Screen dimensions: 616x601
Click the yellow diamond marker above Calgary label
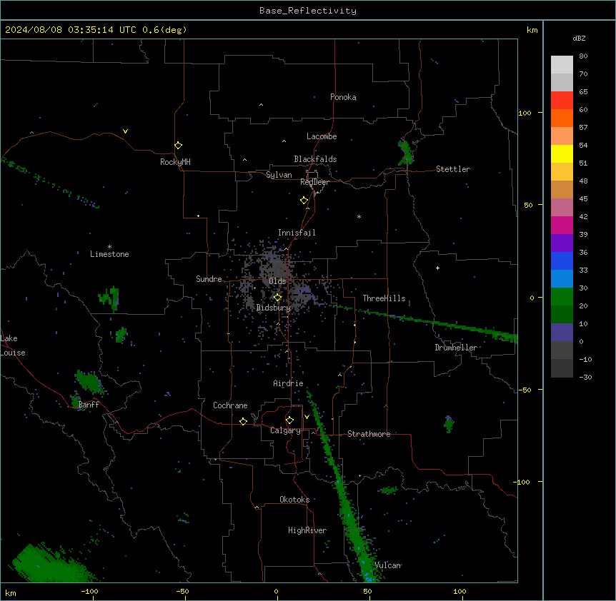[289, 420]
